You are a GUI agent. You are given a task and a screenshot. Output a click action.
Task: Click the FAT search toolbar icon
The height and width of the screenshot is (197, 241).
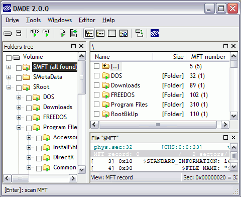[x=46, y=33]
